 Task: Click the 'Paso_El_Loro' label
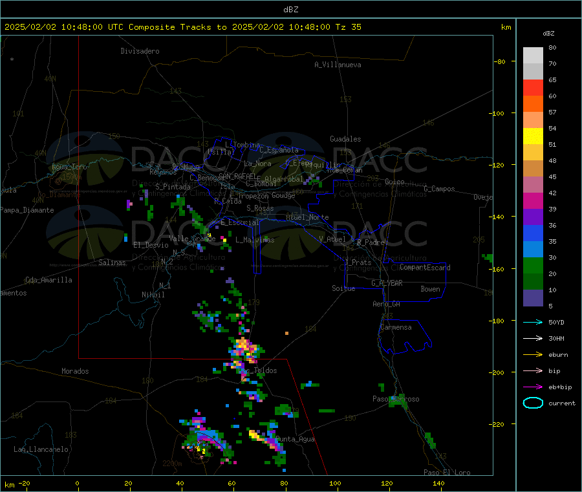(447, 473)
